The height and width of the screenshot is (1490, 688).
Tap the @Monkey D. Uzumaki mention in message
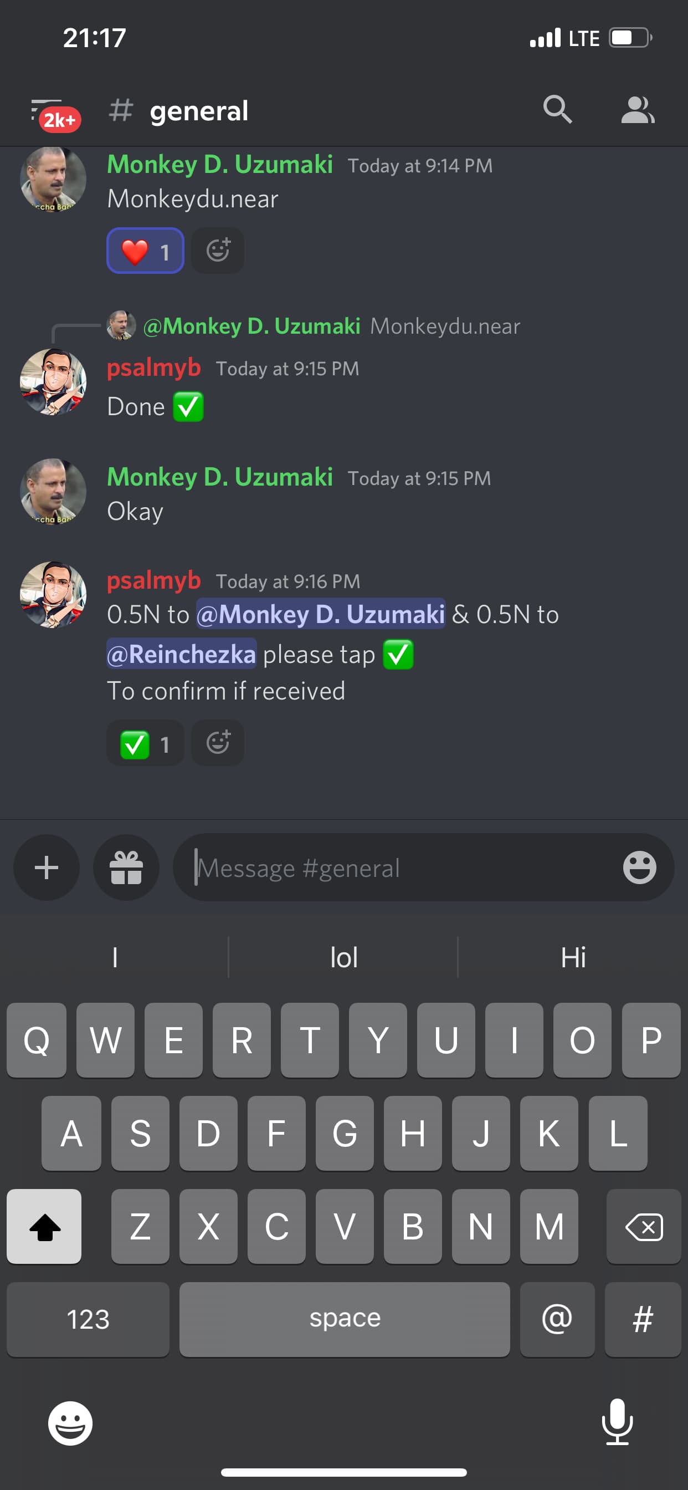click(321, 614)
